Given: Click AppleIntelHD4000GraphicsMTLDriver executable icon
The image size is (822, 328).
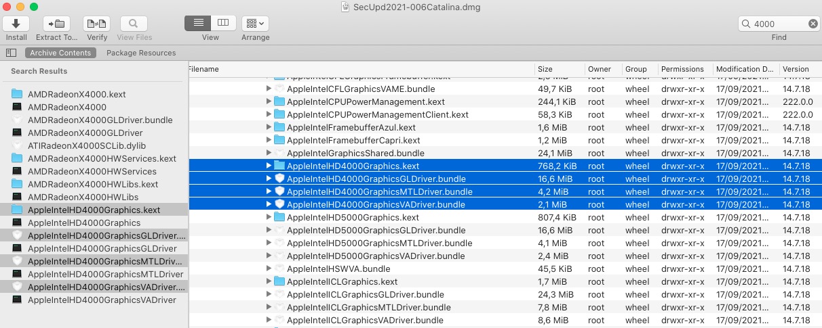Looking at the screenshot, I should pos(17,274).
